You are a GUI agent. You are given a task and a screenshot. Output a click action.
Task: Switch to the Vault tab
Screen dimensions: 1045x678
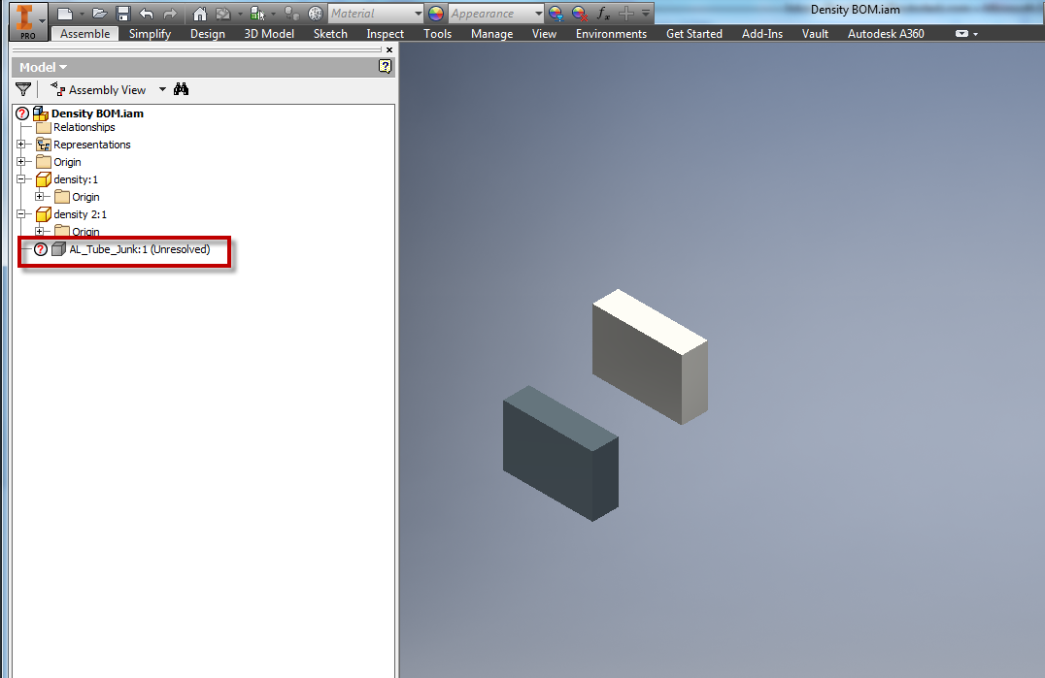pos(815,33)
